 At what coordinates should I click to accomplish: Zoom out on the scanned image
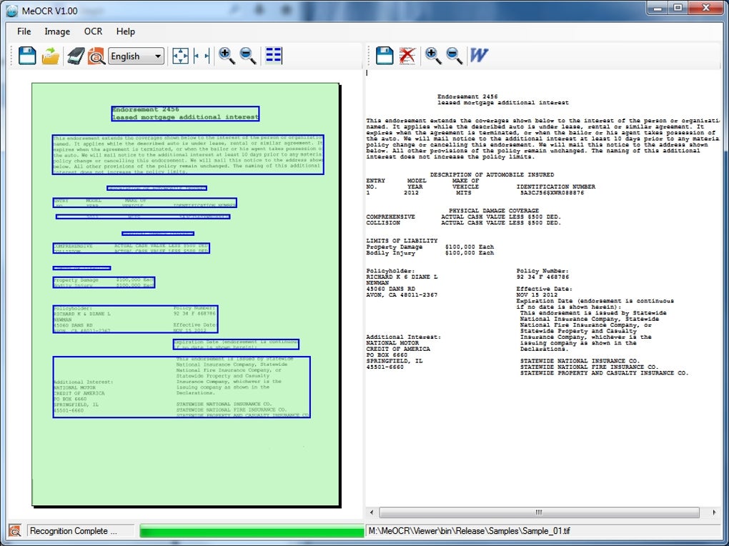[248, 56]
